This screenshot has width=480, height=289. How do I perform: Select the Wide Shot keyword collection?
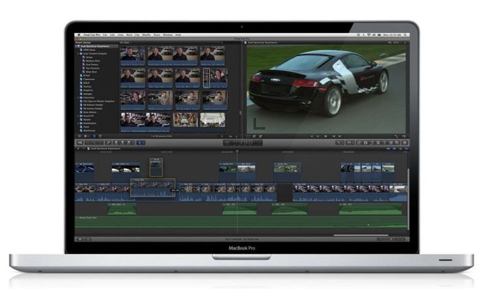[90, 72]
